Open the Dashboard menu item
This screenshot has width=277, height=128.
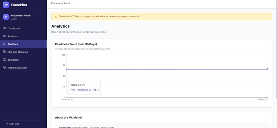(x=23, y=28)
